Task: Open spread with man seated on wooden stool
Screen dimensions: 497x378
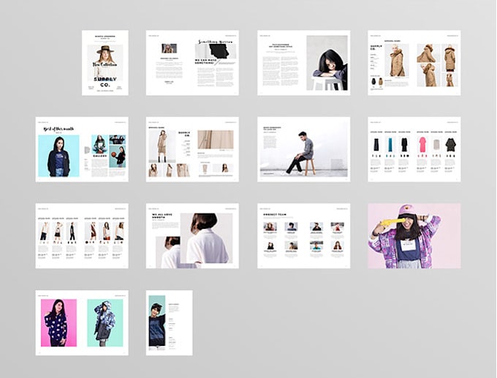Action: 303,149
